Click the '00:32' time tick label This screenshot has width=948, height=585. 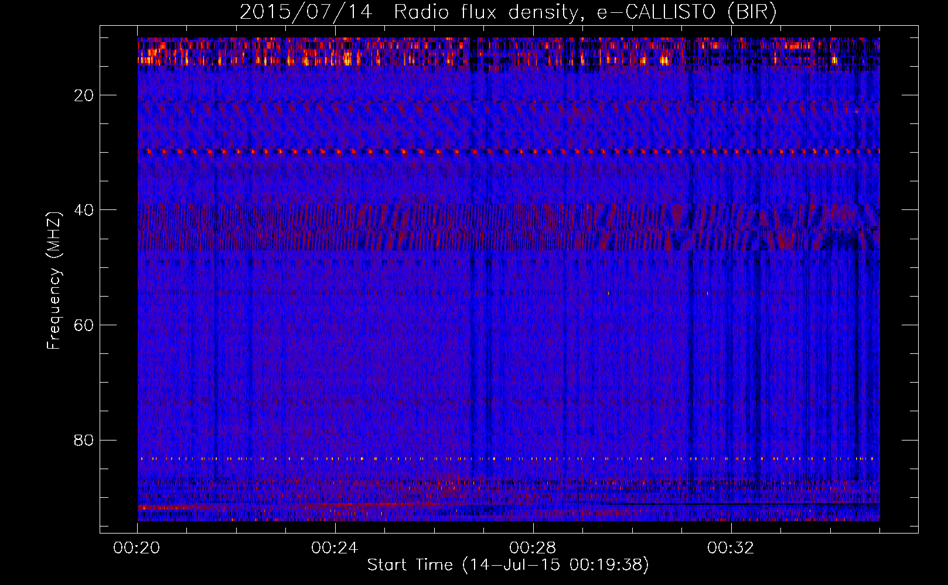coord(731,548)
